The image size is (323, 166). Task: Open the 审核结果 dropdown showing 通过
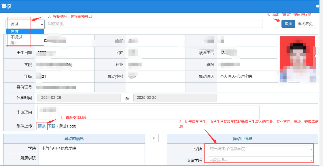[25, 24]
